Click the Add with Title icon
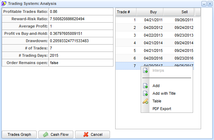 146,93
